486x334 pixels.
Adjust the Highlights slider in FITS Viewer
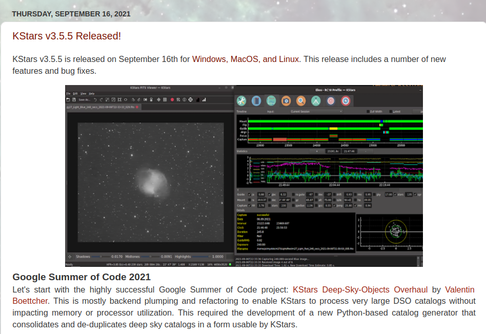click(200, 257)
